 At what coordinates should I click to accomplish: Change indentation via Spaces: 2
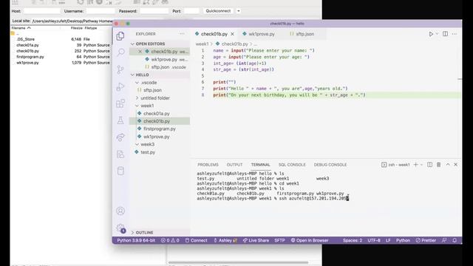pos(352,240)
